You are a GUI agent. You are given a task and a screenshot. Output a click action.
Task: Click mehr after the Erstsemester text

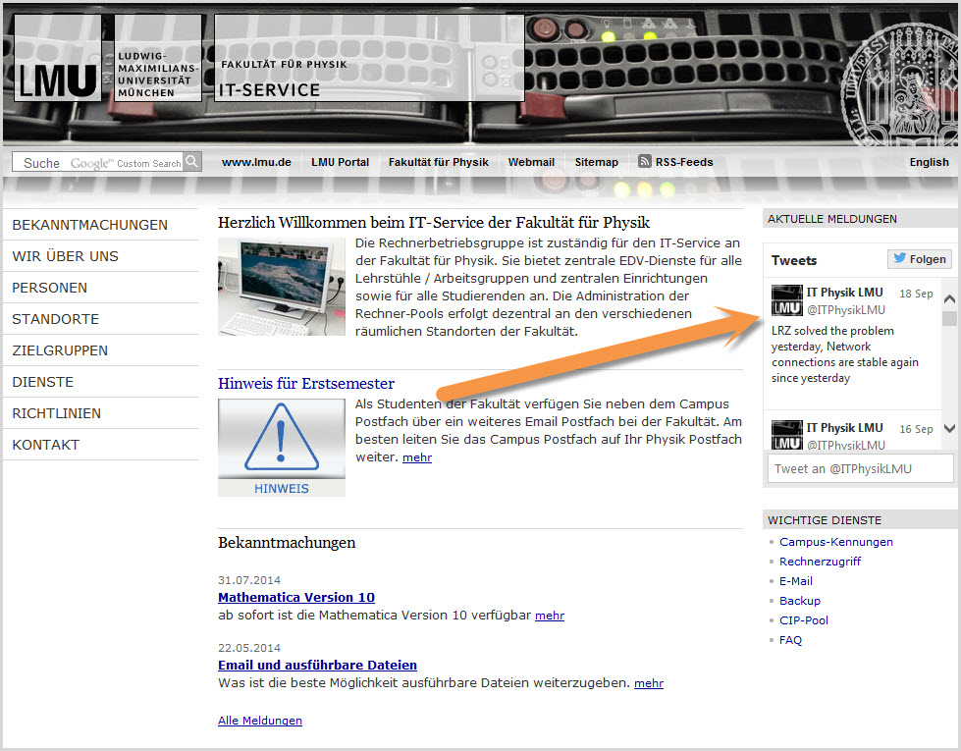(x=417, y=457)
